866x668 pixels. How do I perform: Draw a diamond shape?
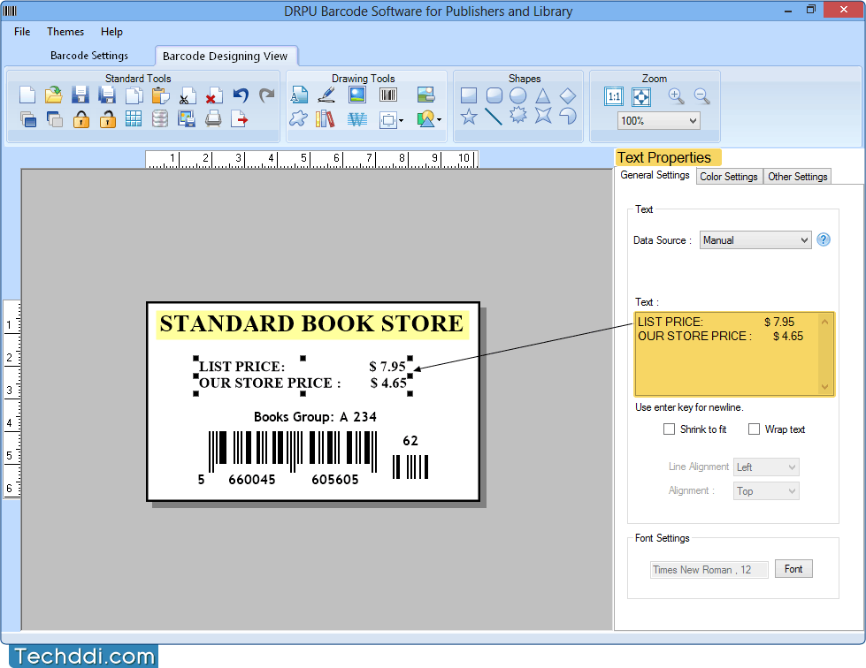[568, 95]
